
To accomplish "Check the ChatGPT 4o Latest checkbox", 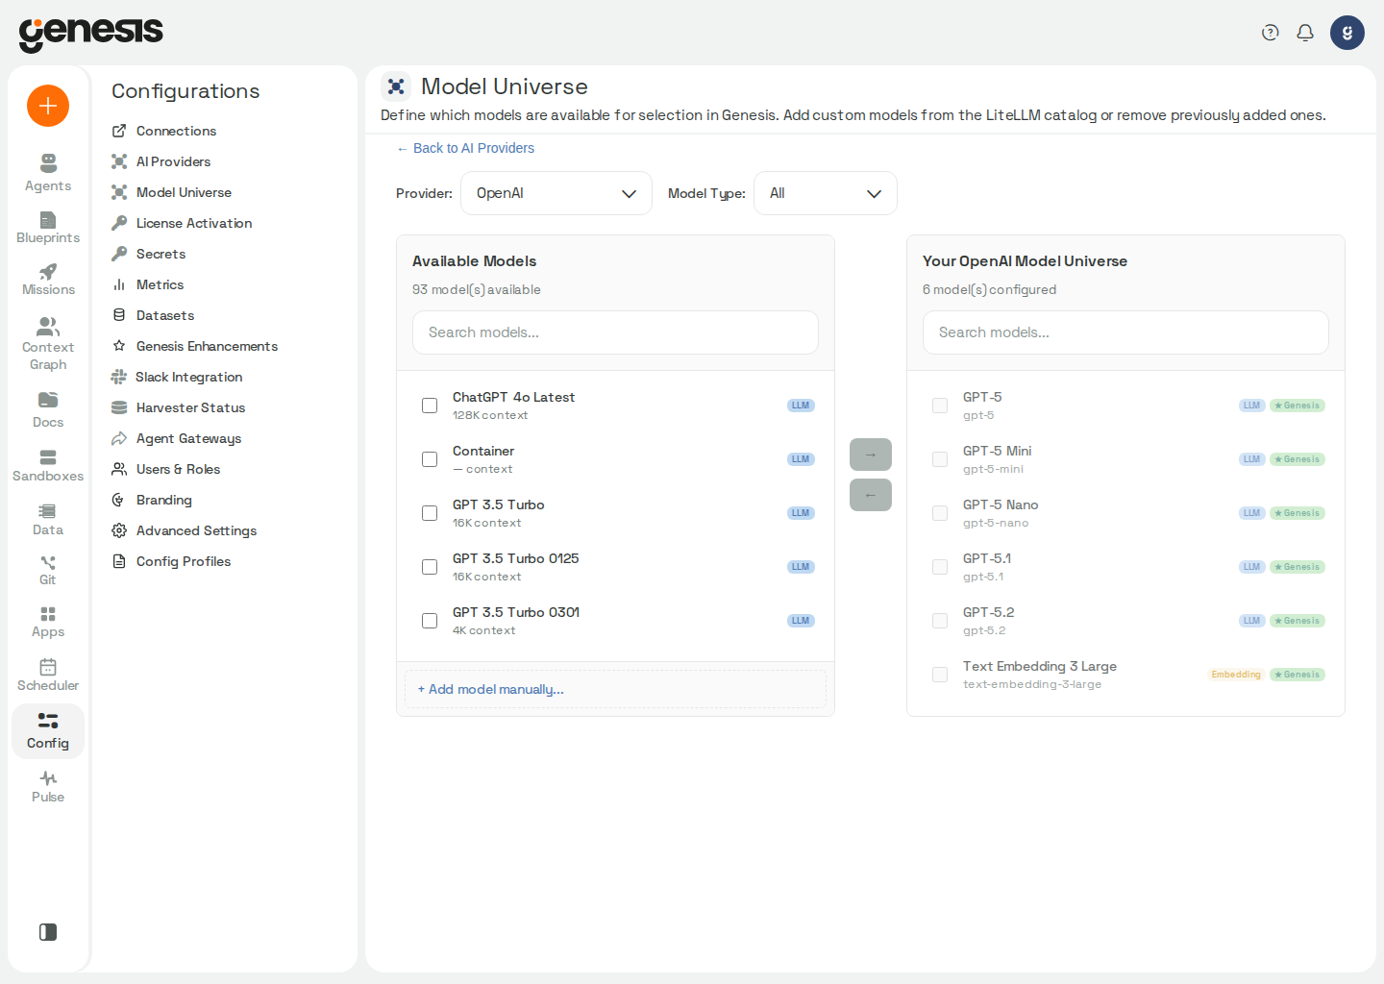I will [430, 406].
